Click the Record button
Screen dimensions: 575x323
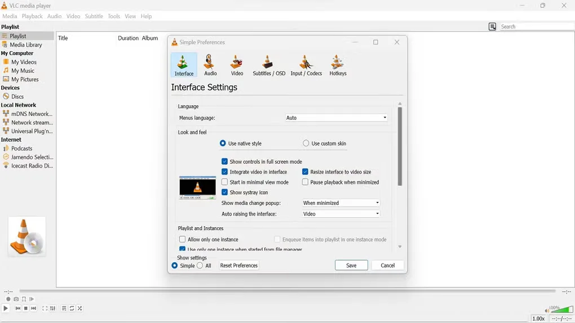[8, 299]
